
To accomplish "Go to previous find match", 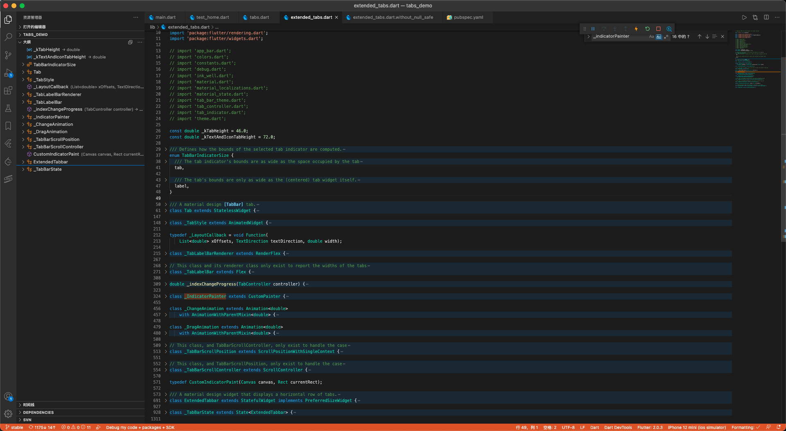I will 700,36.
